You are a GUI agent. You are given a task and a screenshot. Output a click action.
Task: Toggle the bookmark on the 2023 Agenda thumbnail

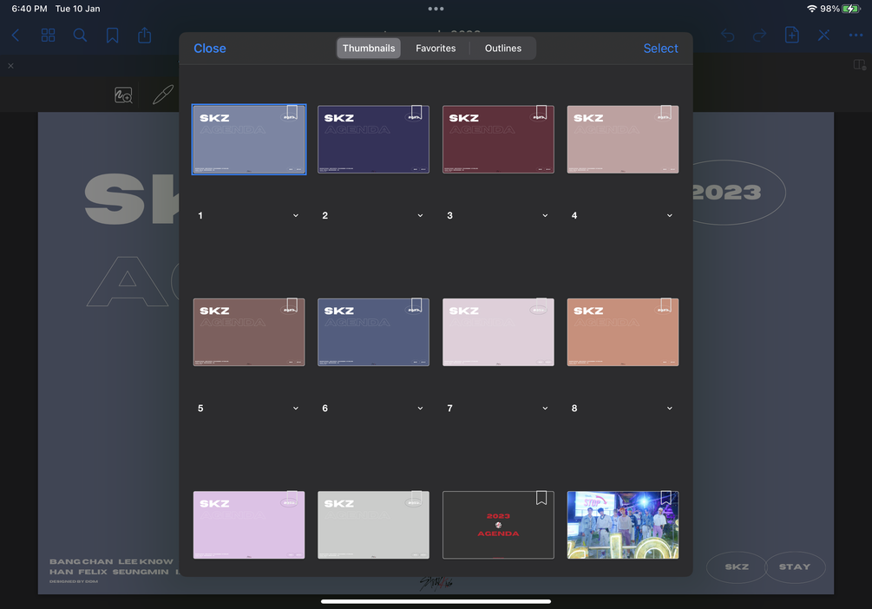(x=541, y=498)
